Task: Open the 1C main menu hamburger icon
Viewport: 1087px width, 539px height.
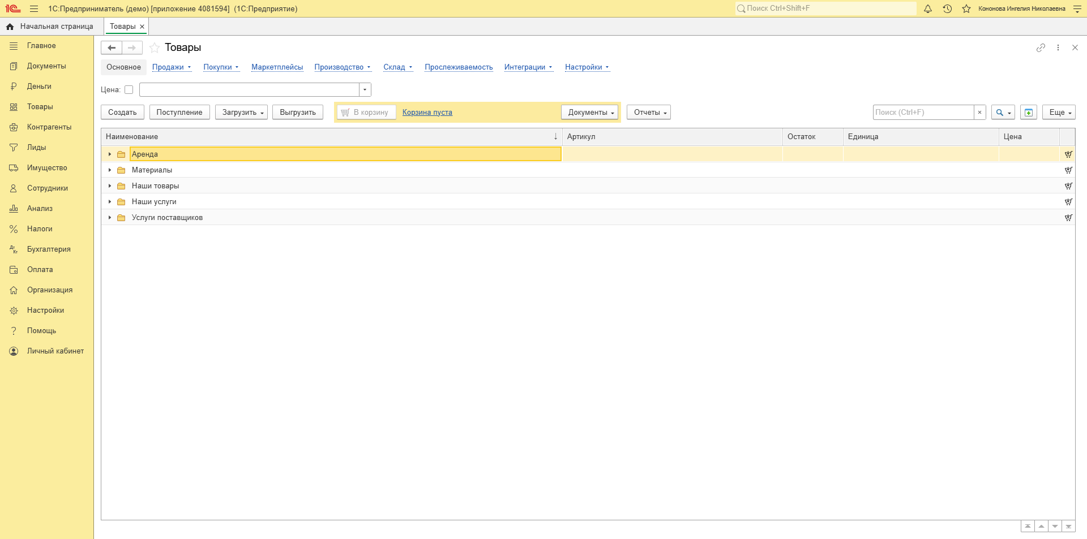Action: pyautogui.click(x=34, y=8)
